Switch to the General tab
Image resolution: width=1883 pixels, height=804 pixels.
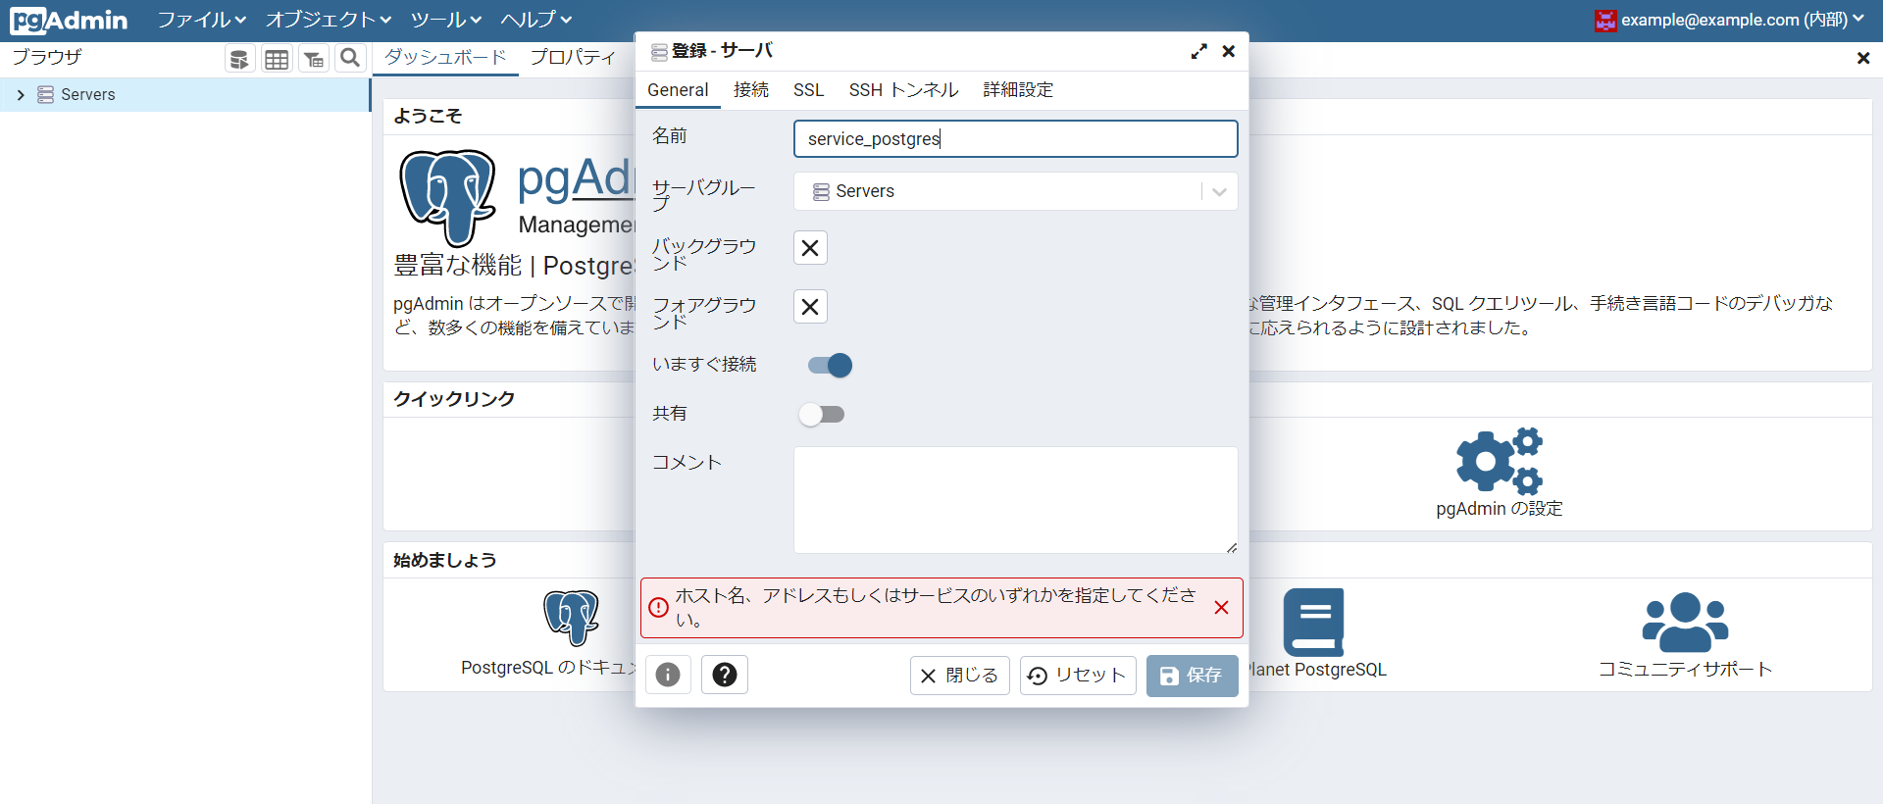point(678,90)
